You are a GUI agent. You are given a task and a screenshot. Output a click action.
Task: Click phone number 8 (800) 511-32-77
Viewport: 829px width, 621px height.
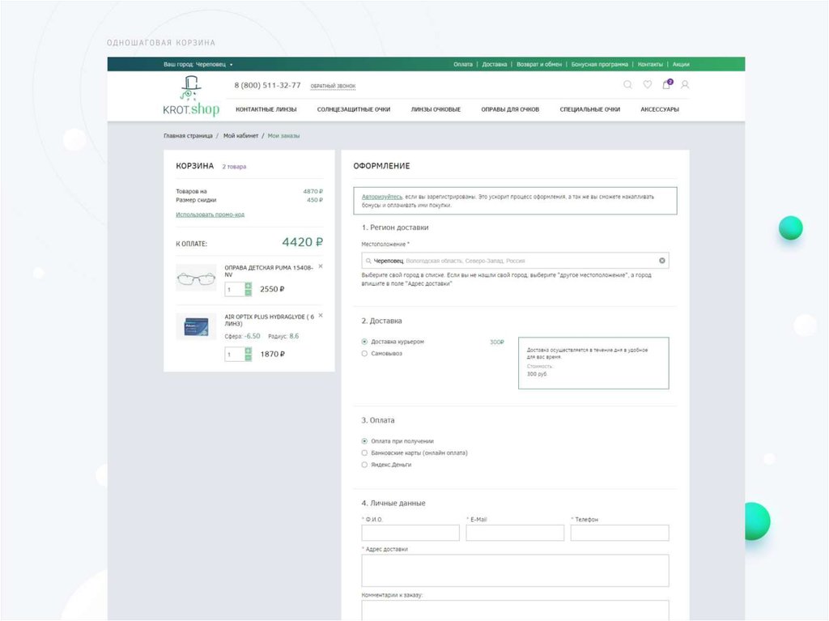point(267,85)
